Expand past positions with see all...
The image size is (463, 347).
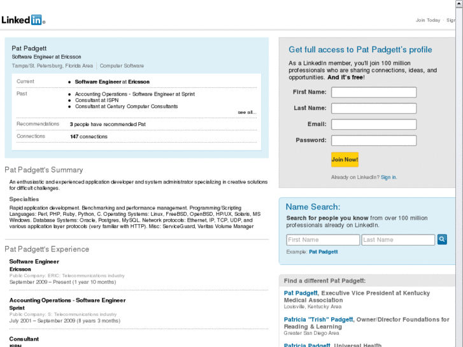(247, 113)
